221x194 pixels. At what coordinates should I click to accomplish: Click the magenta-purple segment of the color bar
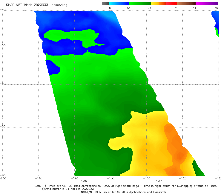point(207,4)
